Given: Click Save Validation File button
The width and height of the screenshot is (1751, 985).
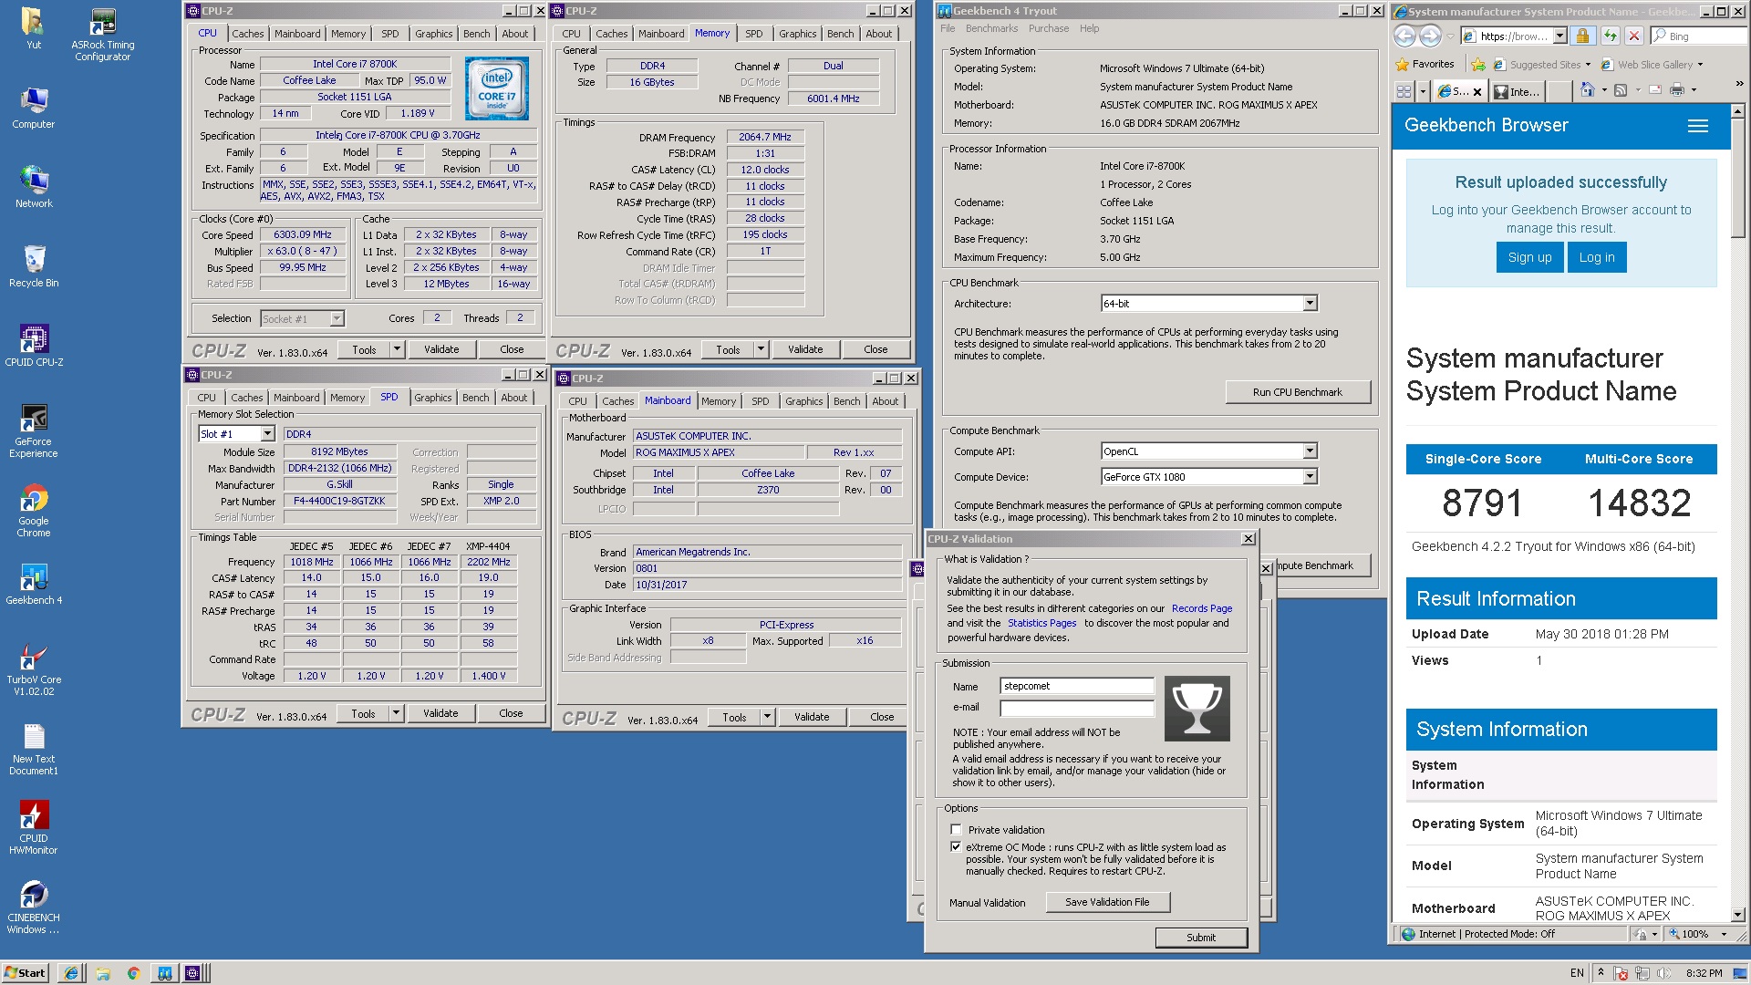Looking at the screenshot, I should pos(1106,902).
